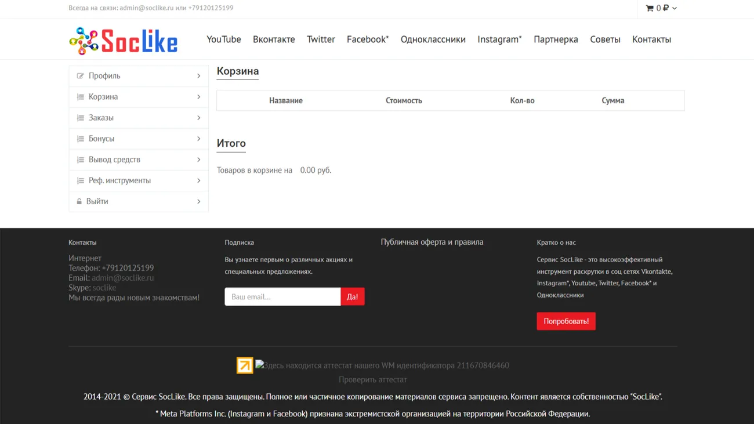Submit subscription with the Да! button
Image resolution: width=754 pixels, height=424 pixels.
352,296
